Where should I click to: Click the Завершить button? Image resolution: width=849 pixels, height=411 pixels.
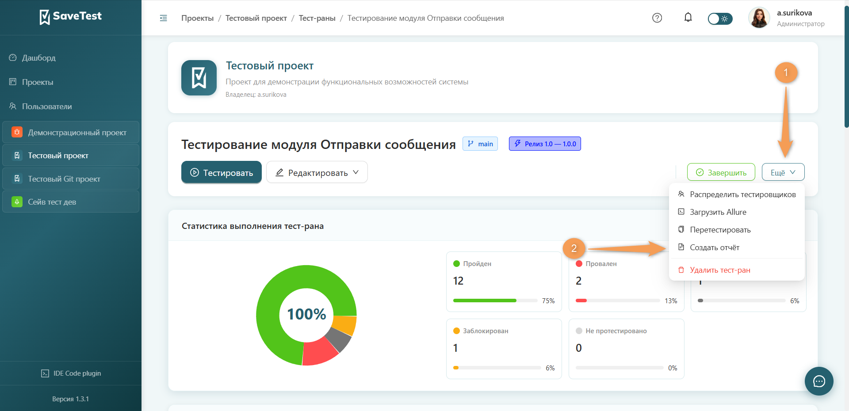point(721,172)
